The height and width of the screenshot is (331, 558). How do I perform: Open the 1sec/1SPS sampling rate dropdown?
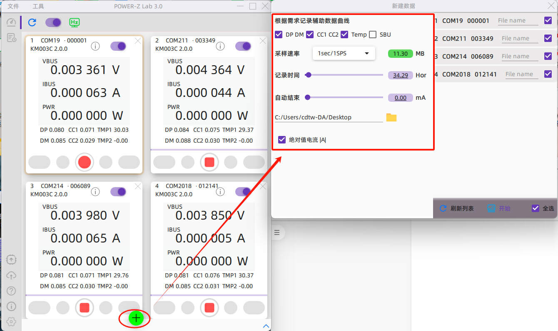click(x=344, y=53)
